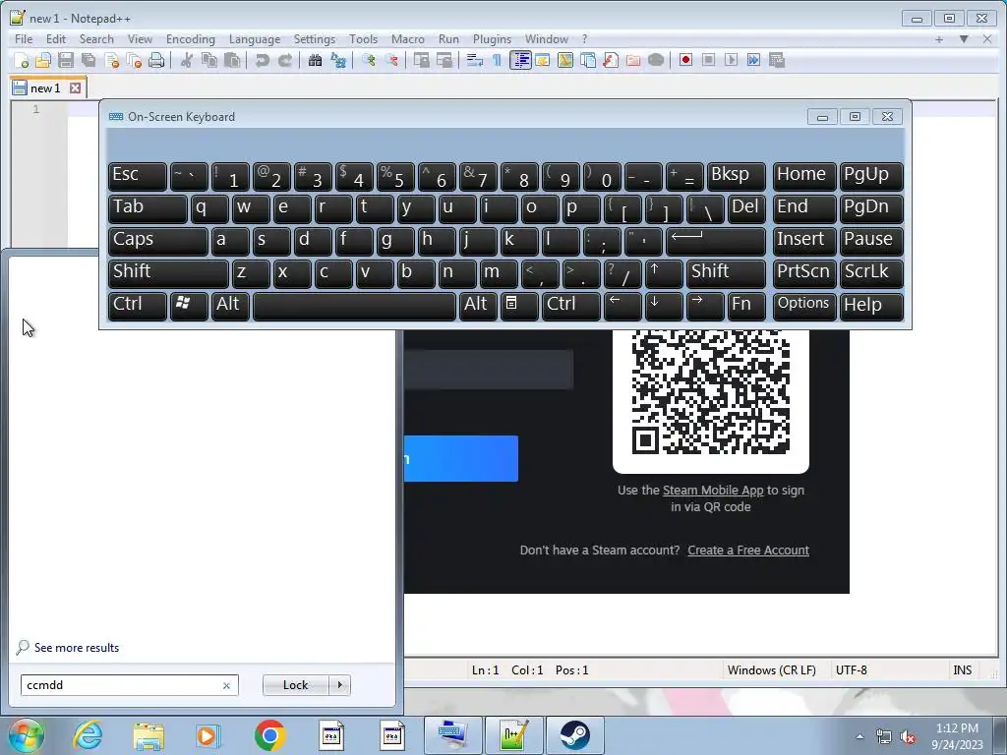Click the Windows Start orb
This screenshot has height=755, width=1007.
[27, 735]
